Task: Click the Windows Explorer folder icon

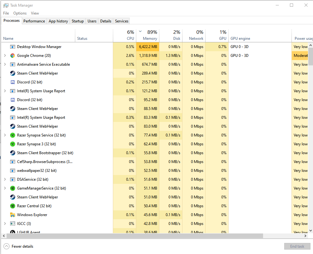Action: (x=13, y=215)
